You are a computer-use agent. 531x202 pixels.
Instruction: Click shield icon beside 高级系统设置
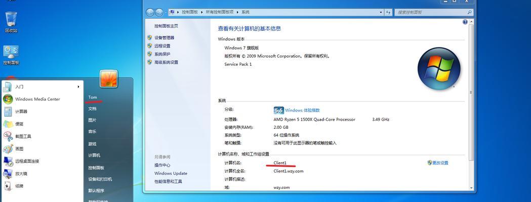click(150, 62)
